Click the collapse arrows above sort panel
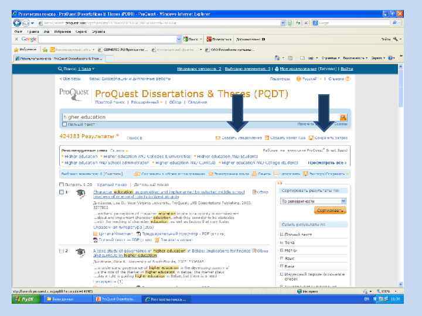Screen dimensions: 422x316 coord(280,183)
